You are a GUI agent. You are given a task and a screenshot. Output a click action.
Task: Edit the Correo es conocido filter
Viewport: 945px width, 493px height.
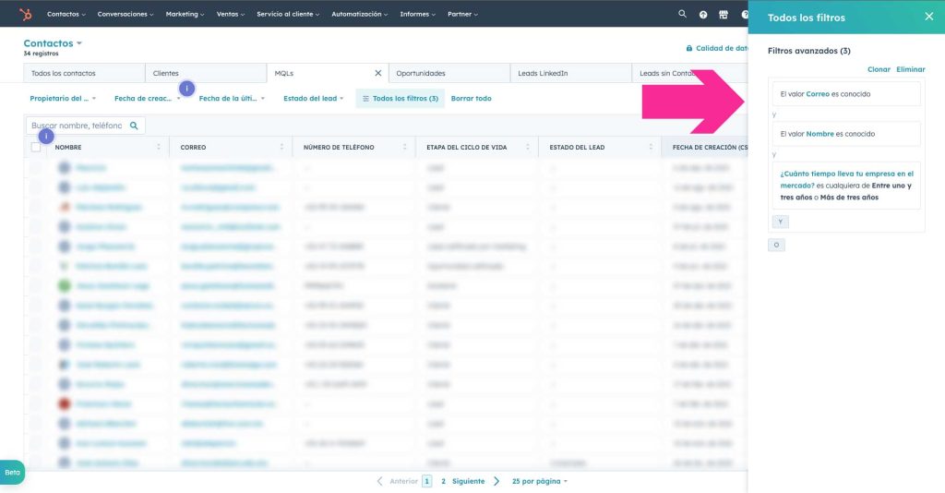pos(846,94)
